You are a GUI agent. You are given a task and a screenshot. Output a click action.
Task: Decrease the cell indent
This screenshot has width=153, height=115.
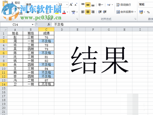100,12
